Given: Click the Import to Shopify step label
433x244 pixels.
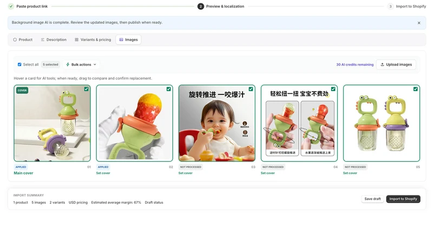Looking at the screenshot, I should pyautogui.click(x=411, y=7).
